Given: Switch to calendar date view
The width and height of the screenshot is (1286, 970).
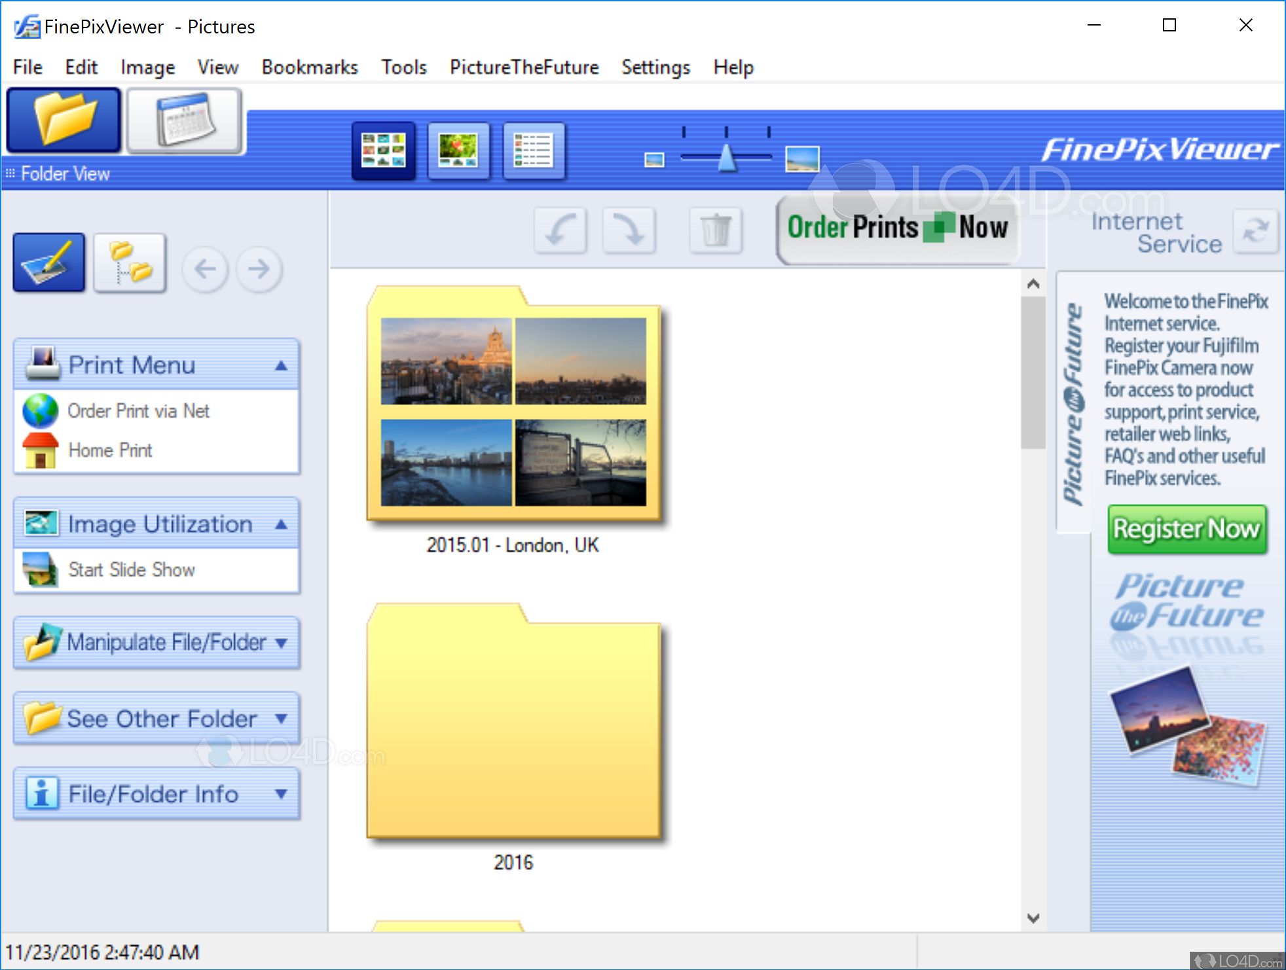Looking at the screenshot, I should (185, 120).
